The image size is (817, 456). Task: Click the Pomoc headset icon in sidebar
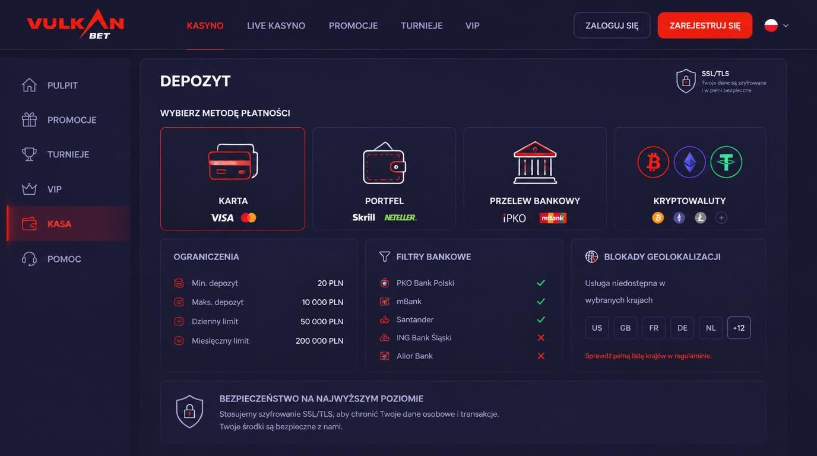pyautogui.click(x=29, y=259)
